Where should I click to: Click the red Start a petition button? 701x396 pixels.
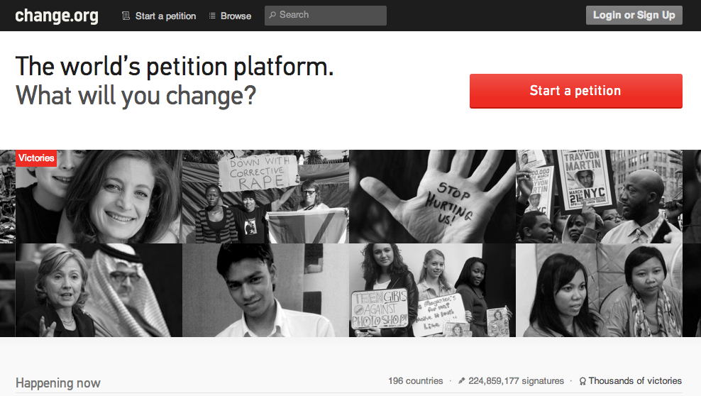[x=576, y=91]
